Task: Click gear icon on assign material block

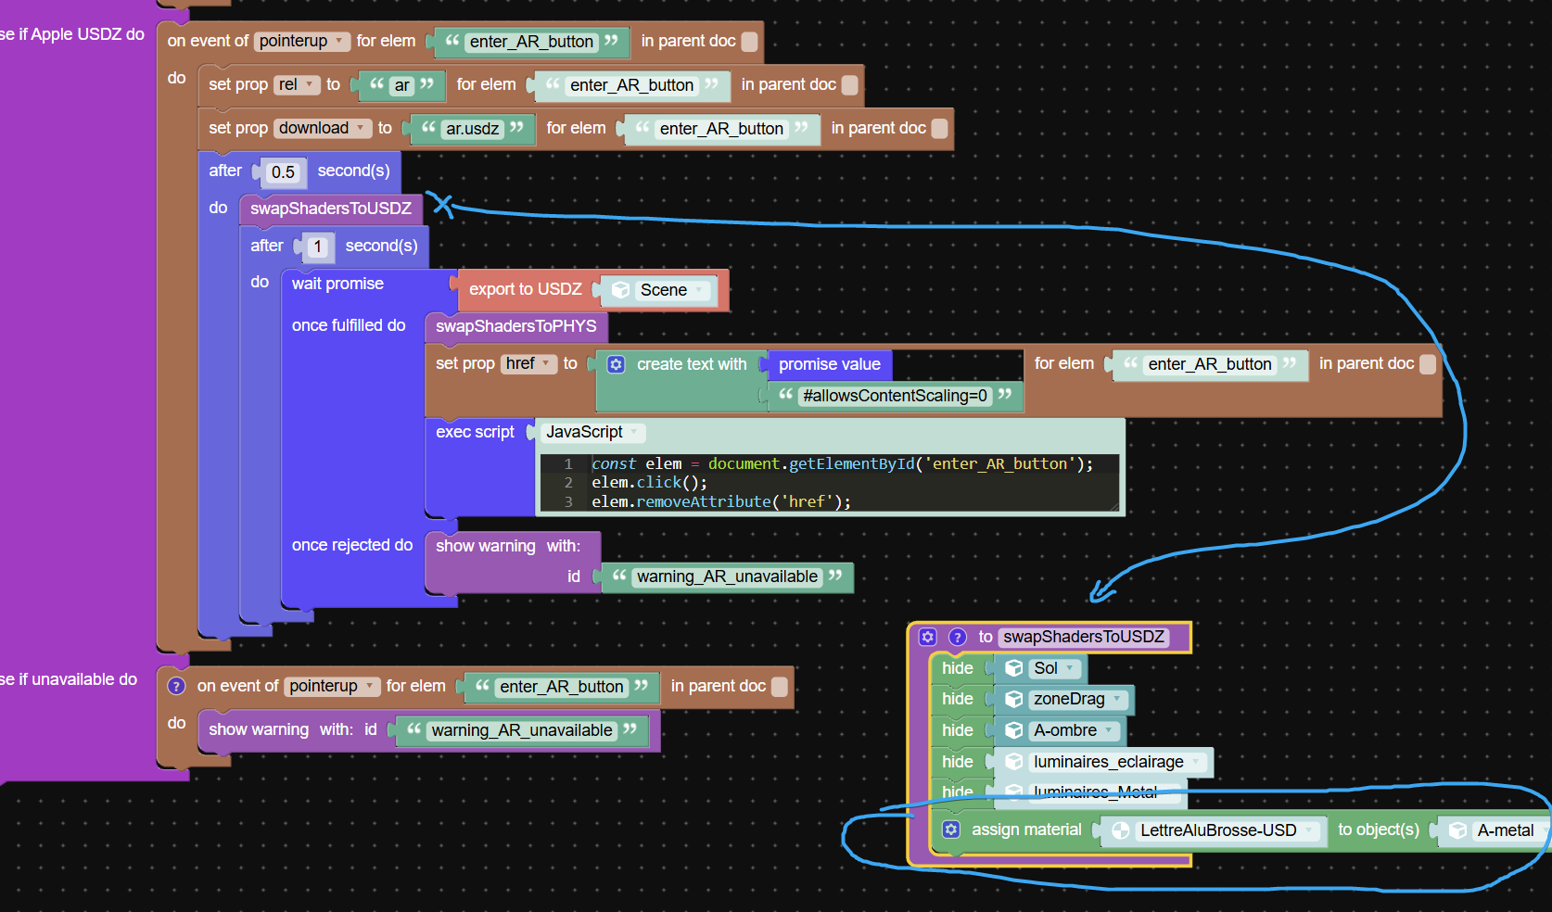Action: coord(951,830)
